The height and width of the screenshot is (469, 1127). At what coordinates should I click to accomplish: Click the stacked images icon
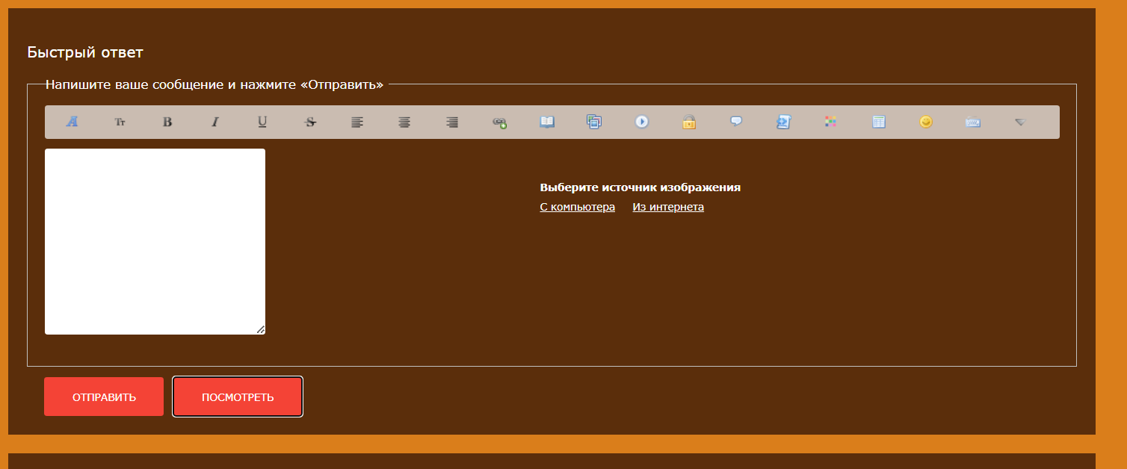[x=594, y=122]
